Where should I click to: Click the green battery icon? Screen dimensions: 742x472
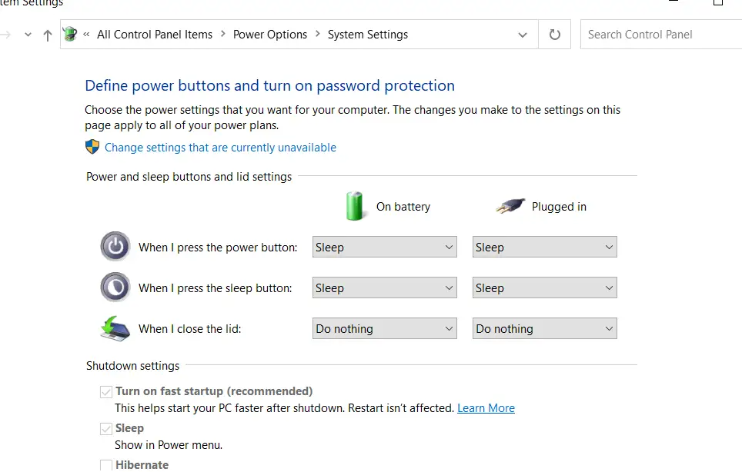tap(355, 206)
